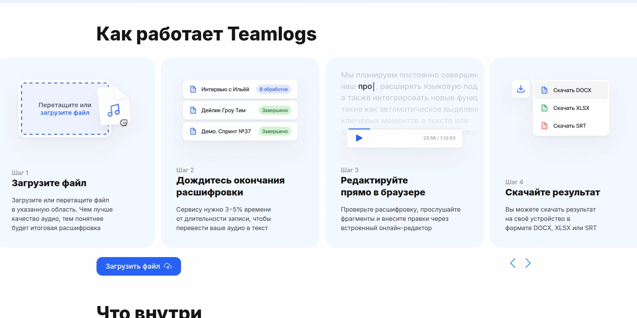Screen dimensions: 637x318
Task: Click the blue DOCX file icon
Action: click(545, 90)
